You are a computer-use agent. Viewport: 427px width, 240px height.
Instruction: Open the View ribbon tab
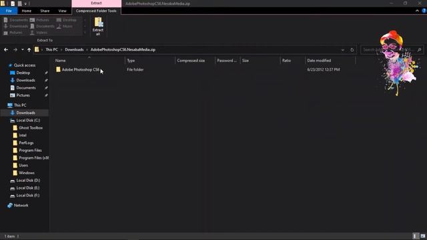coord(62,11)
